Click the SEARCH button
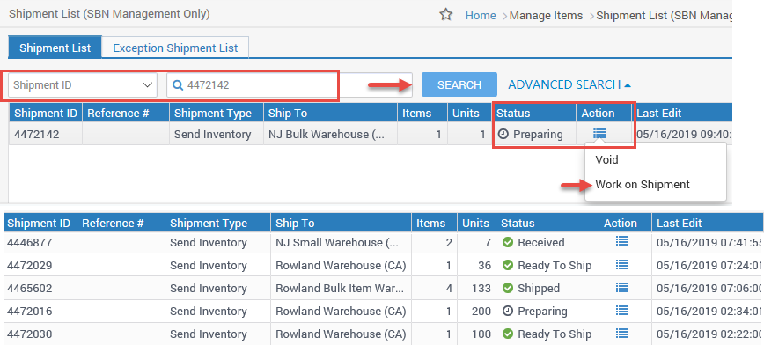The height and width of the screenshot is (345, 764). click(459, 84)
